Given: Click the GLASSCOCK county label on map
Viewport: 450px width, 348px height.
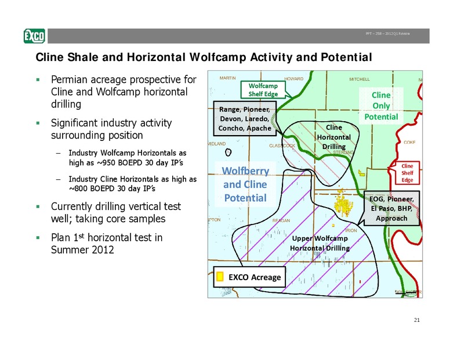Looking at the screenshot, I should (x=282, y=146).
